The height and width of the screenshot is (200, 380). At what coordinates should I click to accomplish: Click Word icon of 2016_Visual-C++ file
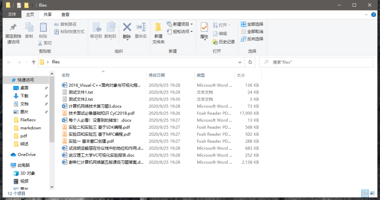click(x=64, y=85)
